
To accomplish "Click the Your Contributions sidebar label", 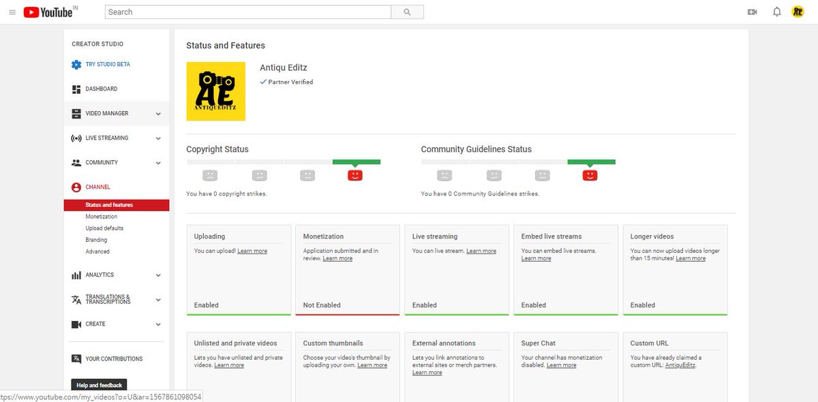I will tap(114, 359).
